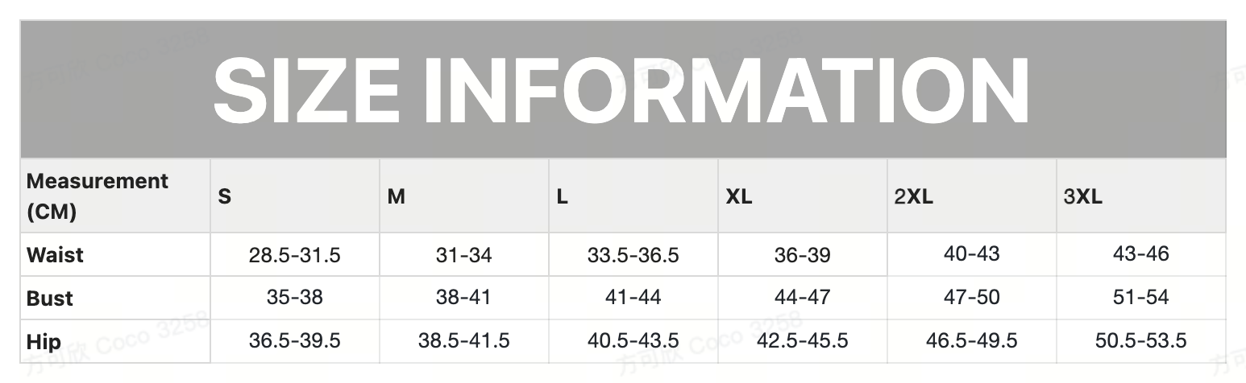1246x383 pixels.
Task: Select the XL size column header
Action: tap(739, 196)
